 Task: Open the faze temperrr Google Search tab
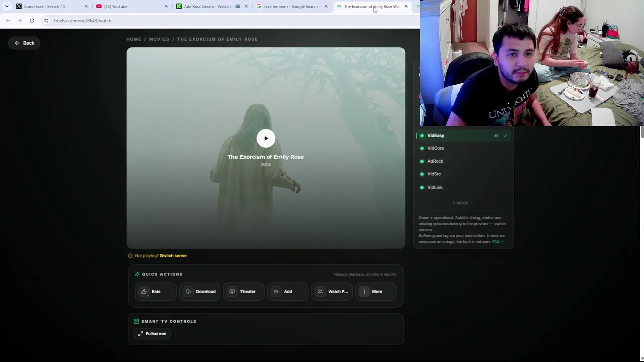click(291, 6)
